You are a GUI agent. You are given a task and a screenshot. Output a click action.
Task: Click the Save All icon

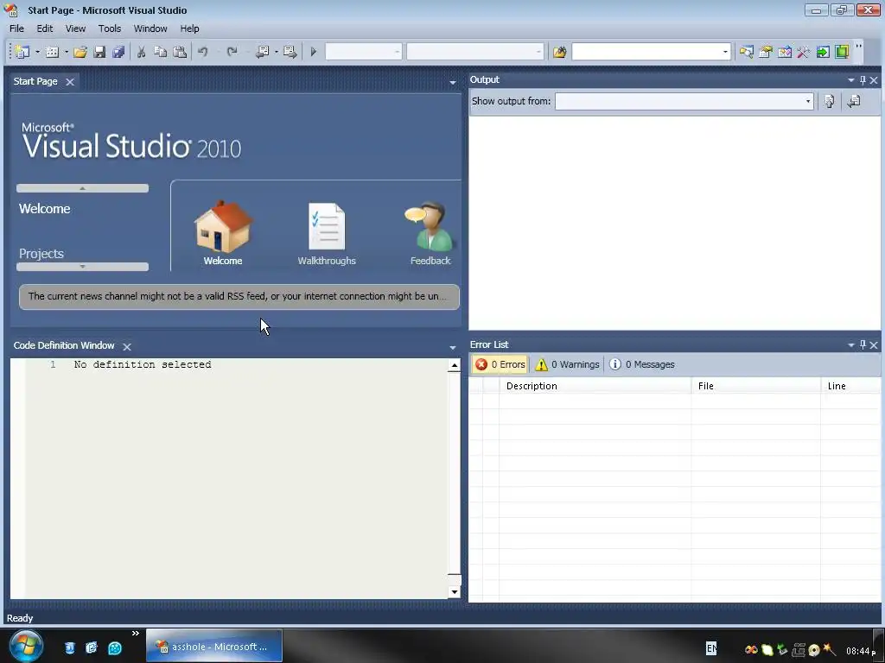pos(118,52)
